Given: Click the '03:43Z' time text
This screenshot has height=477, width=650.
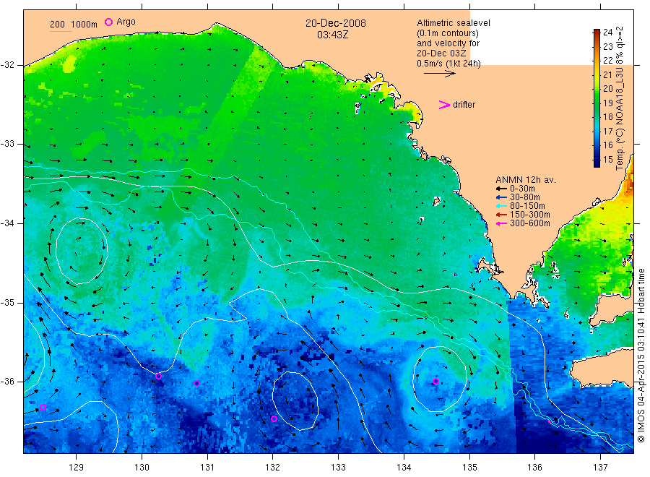Looking at the screenshot, I should 333,35.
